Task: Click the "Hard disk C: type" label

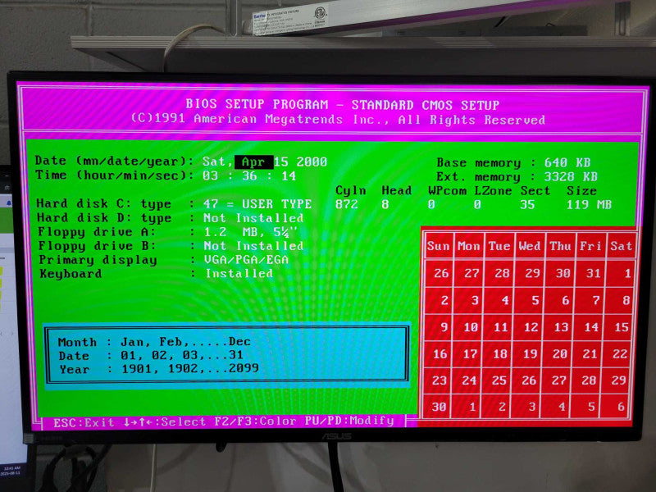Action: click(104, 203)
